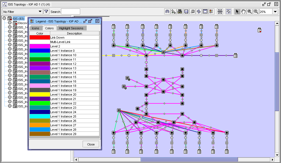281x163 pixels.
Task: Select the 'Level 1 Instance 19' legend row
Action: point(65,90)
